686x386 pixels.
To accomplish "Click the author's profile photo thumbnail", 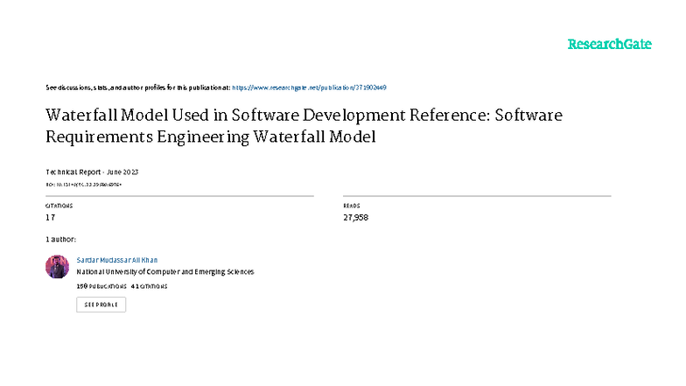I will tap(58, 266).
